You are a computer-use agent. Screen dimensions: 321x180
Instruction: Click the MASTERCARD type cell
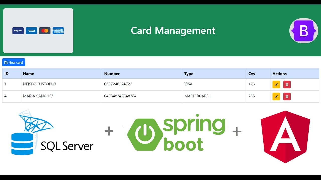(214, 97)
